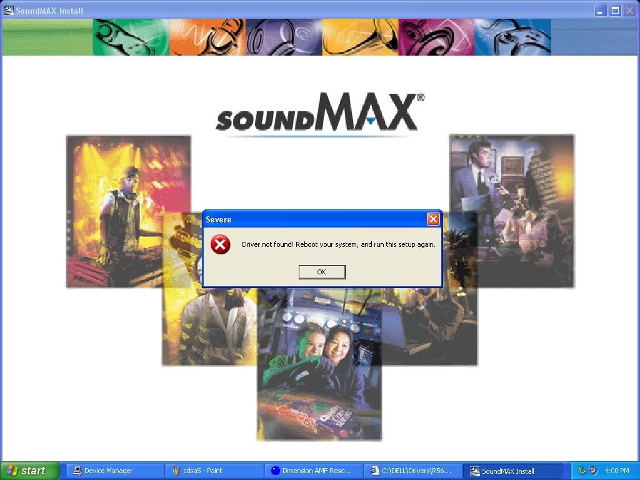Click the green headset banner tile
The width and height of the screenshot is (640, 480).
131,37
